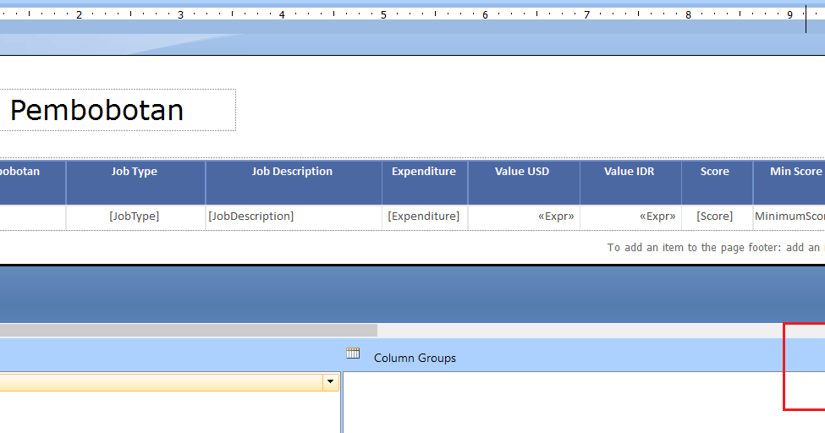Click the horizontal scrollbar thumb
This screenshot has width=825, height=433.
[x=189, y=331]
